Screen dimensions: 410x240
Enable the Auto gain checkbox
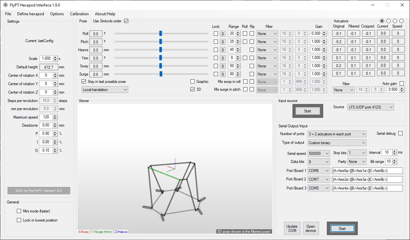[x=402, y=84]
